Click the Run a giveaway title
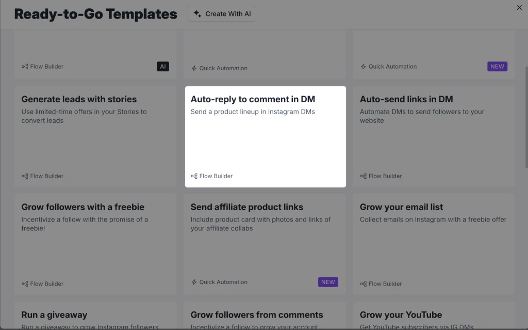This screenshot has width=528, height=330. [x=54, y=315]
